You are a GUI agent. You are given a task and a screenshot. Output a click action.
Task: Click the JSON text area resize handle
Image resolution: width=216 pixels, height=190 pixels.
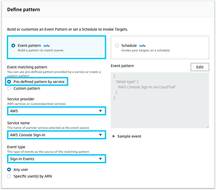pyautogui.click(x=207, y=127)
